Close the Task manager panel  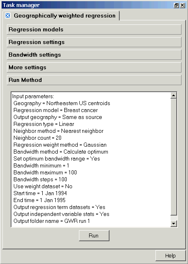[182, 5]
